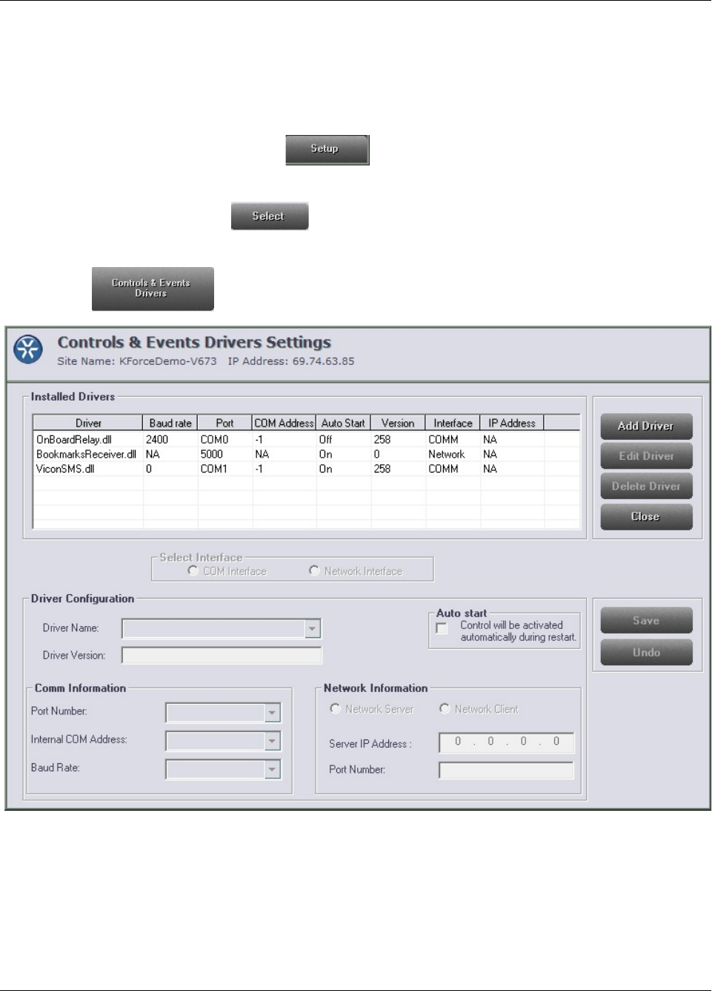Click Auto Start Off value
Screen dimensions: 712x991
coord(325,439)
